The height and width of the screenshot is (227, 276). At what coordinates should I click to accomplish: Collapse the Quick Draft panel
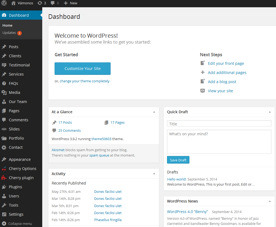tap(270, 112)
